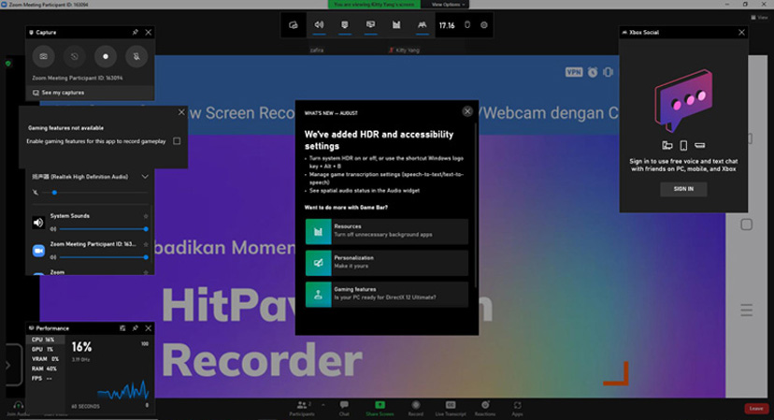Adjust the System Sounds volume slider
Image resolution: width=774 pixels, height=420 pixels.
pyautogui.click(x=103, y=229)
